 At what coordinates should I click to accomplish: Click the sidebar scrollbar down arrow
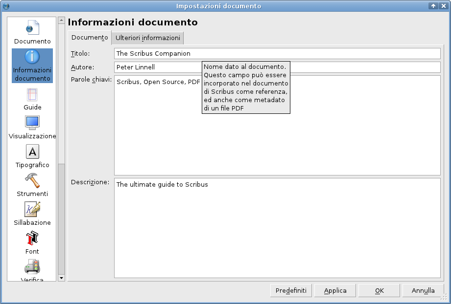61,278
